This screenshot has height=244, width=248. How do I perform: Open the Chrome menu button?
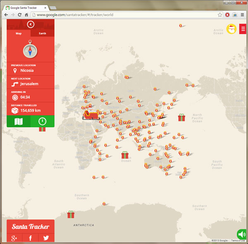pyautogui.click(x=242, y=15)
